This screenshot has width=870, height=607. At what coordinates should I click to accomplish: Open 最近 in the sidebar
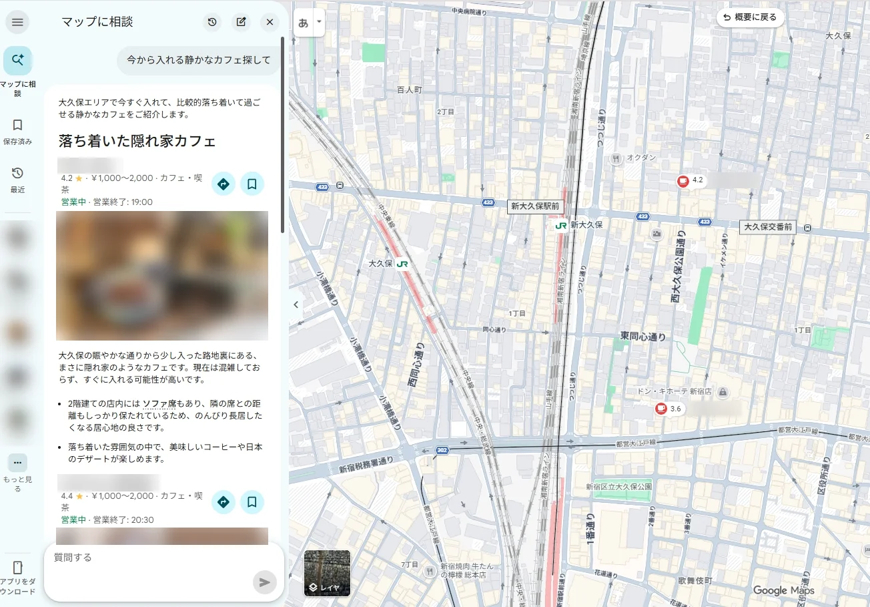pos(17,180)
